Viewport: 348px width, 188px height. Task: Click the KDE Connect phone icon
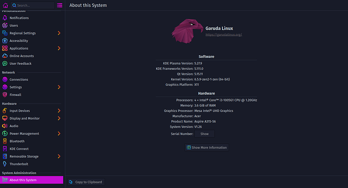5,149
